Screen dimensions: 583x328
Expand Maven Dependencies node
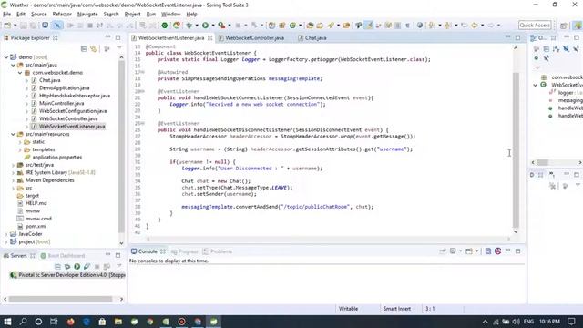13,180
